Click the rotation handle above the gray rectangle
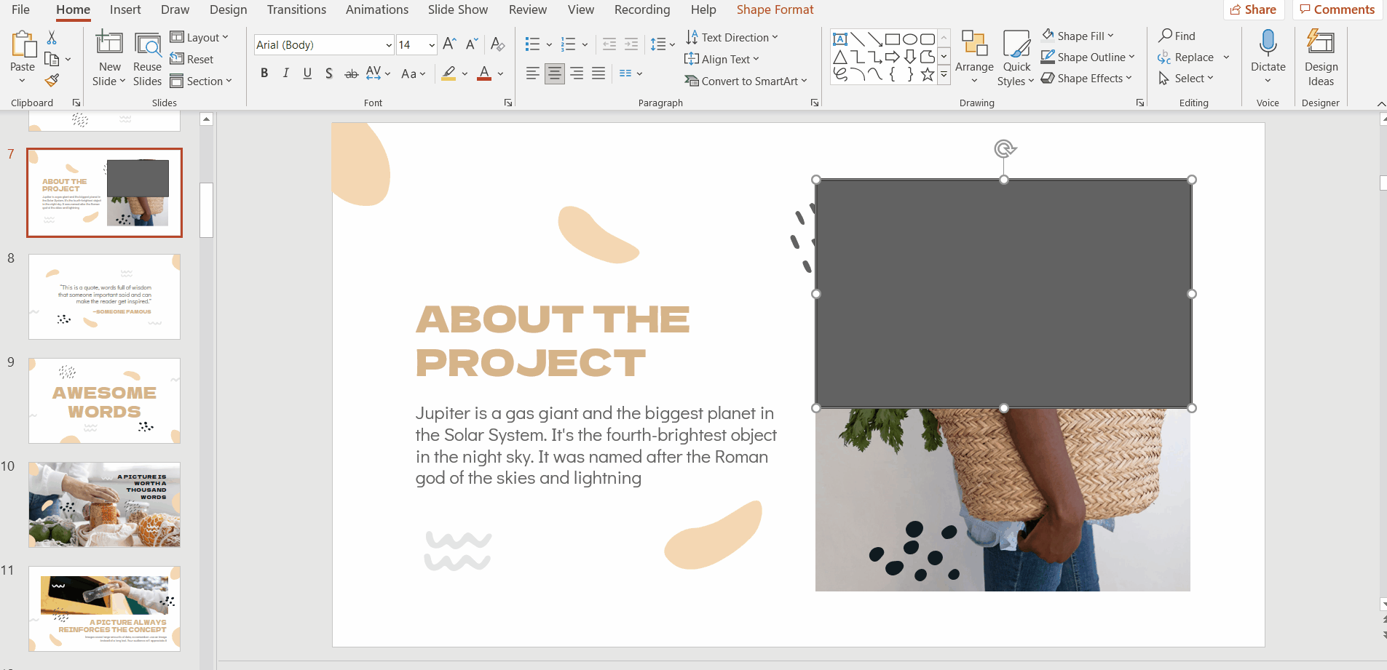The height and width of the screenshot is (670, 1387). point(1004,149)
